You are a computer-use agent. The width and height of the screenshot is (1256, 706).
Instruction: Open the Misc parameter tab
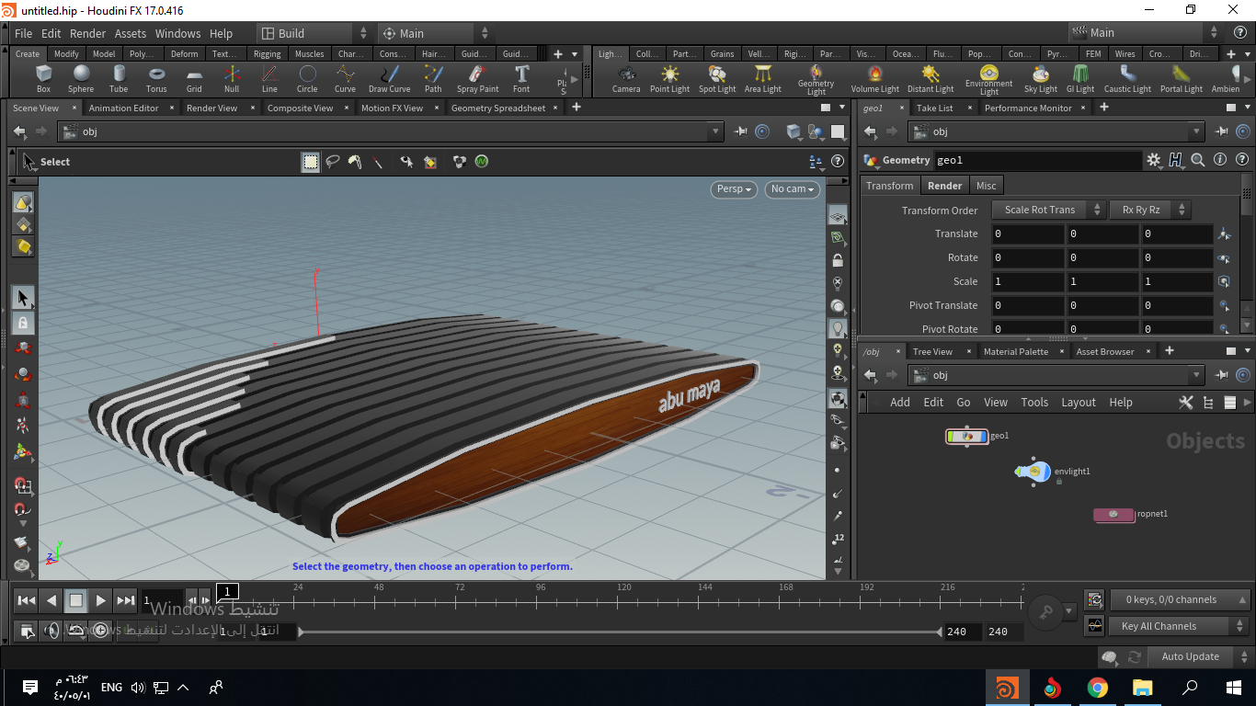pyautogui.click(x=987, y=186)
